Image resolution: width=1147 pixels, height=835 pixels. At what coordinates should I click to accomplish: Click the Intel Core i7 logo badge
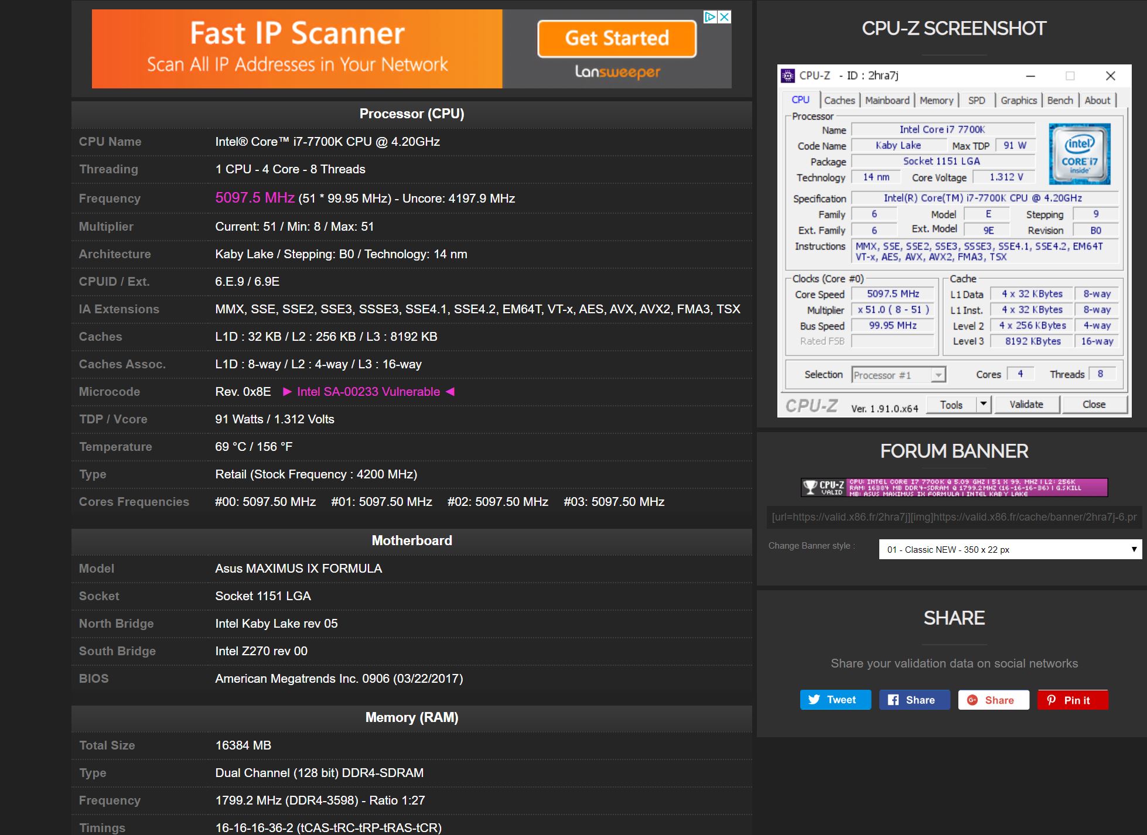1080,153
